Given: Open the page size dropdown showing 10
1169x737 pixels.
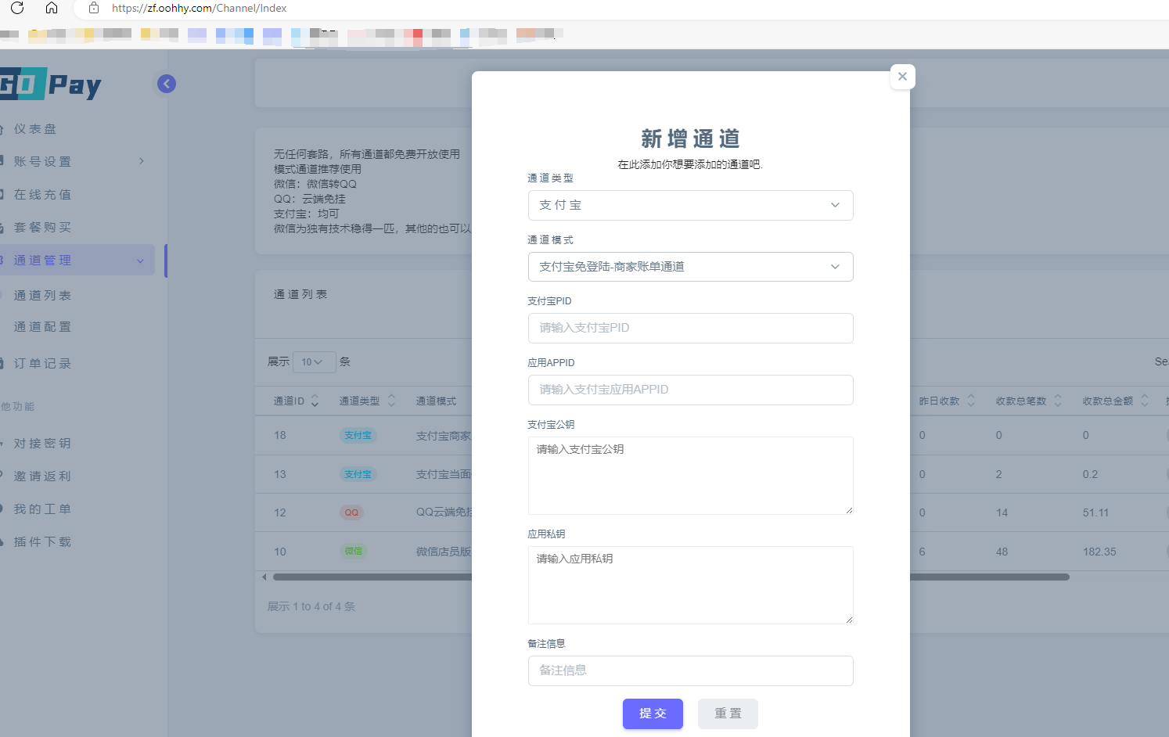Looking at the screenshot, I should (x=314, y=361).
